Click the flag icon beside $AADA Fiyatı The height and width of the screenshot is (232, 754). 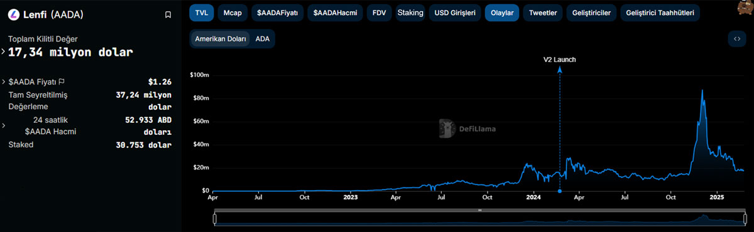(62, 82)
